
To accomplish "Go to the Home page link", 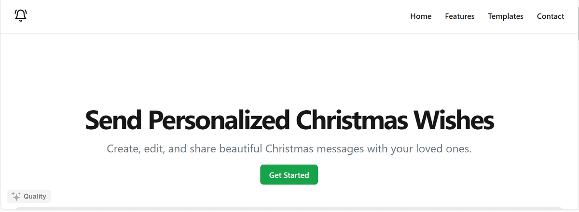I will coord(421,16).
